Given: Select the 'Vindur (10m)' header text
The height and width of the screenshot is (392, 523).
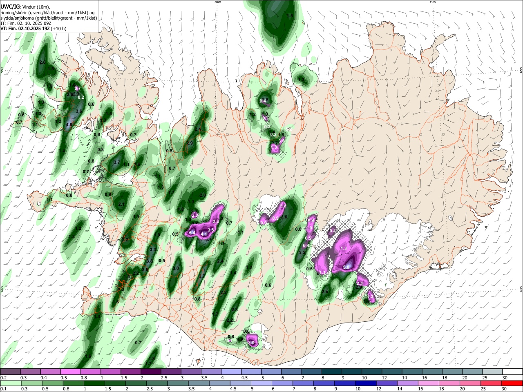Looking at the screenshot, I should point(36,7).
